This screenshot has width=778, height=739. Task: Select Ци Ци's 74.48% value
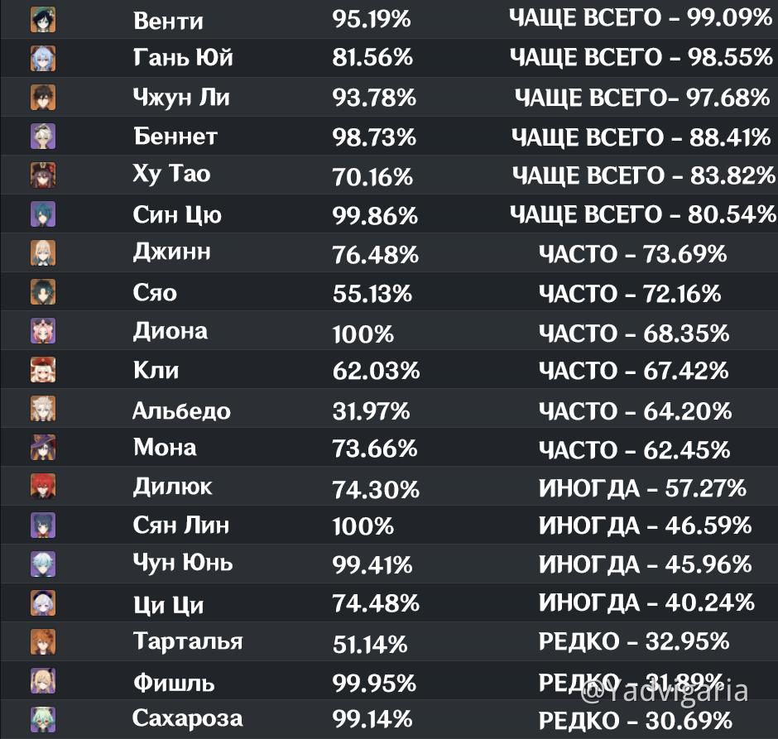376,603
